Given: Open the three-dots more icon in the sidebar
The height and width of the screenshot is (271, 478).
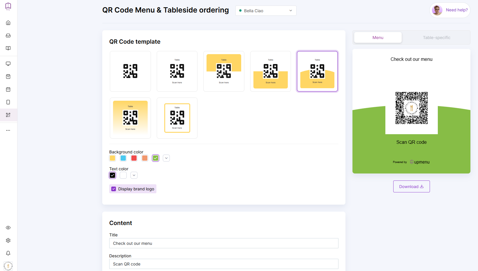Looking at the screenshot, I should click(8, 130).
